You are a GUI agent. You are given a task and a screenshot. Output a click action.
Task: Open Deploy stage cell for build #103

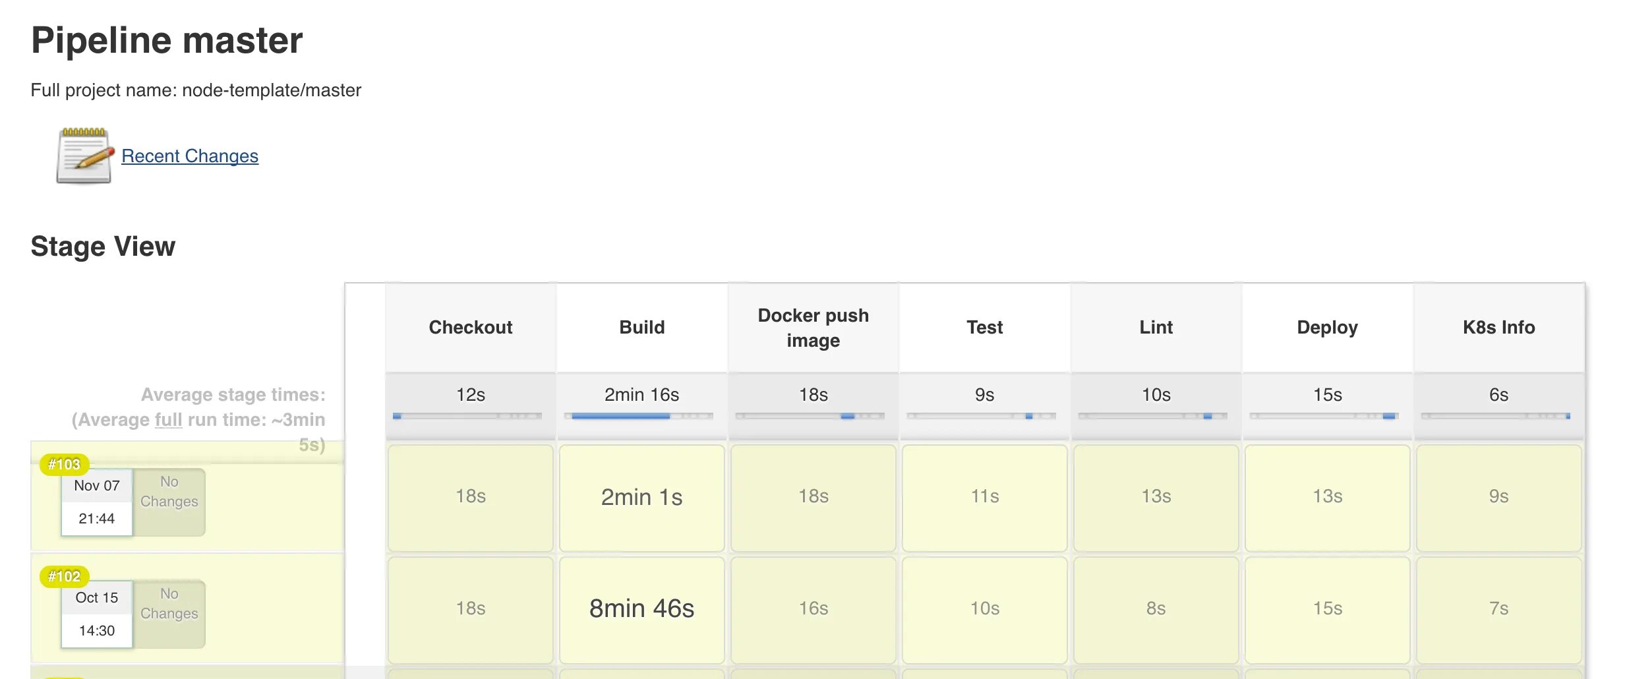[x=1327, y=497]
